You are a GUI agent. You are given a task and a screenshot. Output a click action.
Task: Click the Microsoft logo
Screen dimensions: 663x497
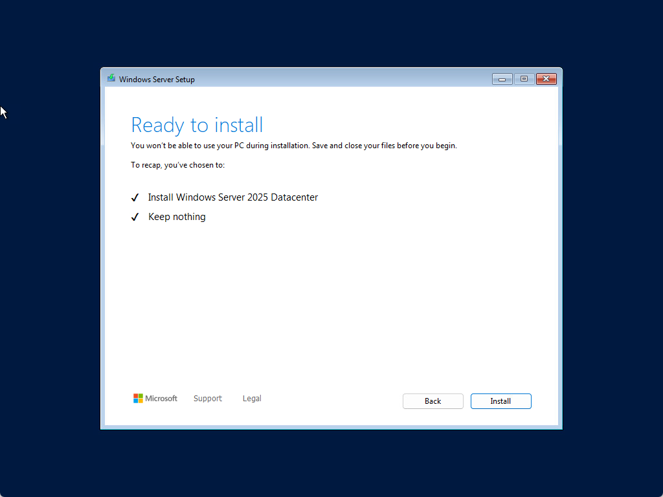click(155, 399)
